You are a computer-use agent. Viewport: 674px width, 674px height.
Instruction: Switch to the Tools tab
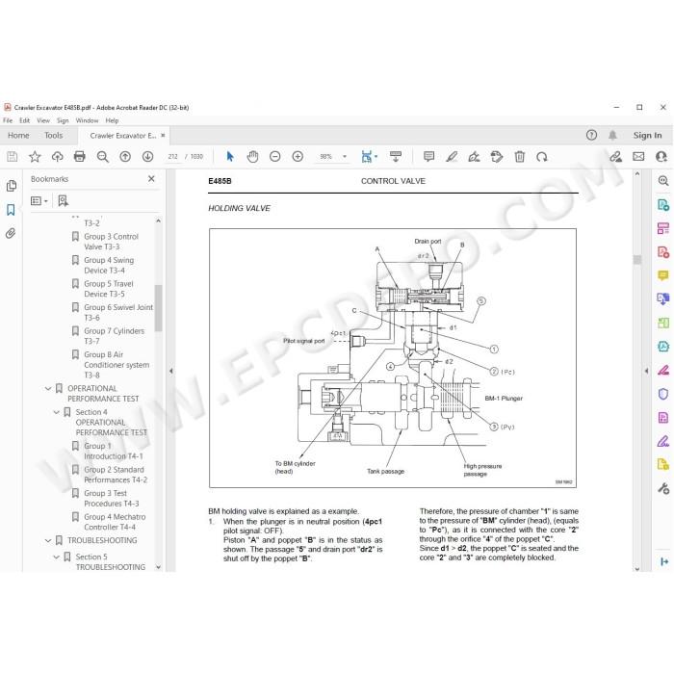(x=53, y=136)
